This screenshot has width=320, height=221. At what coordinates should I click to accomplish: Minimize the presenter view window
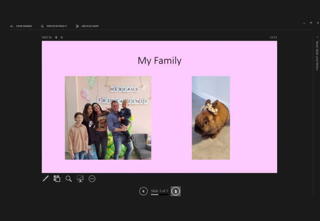point(304,23)
